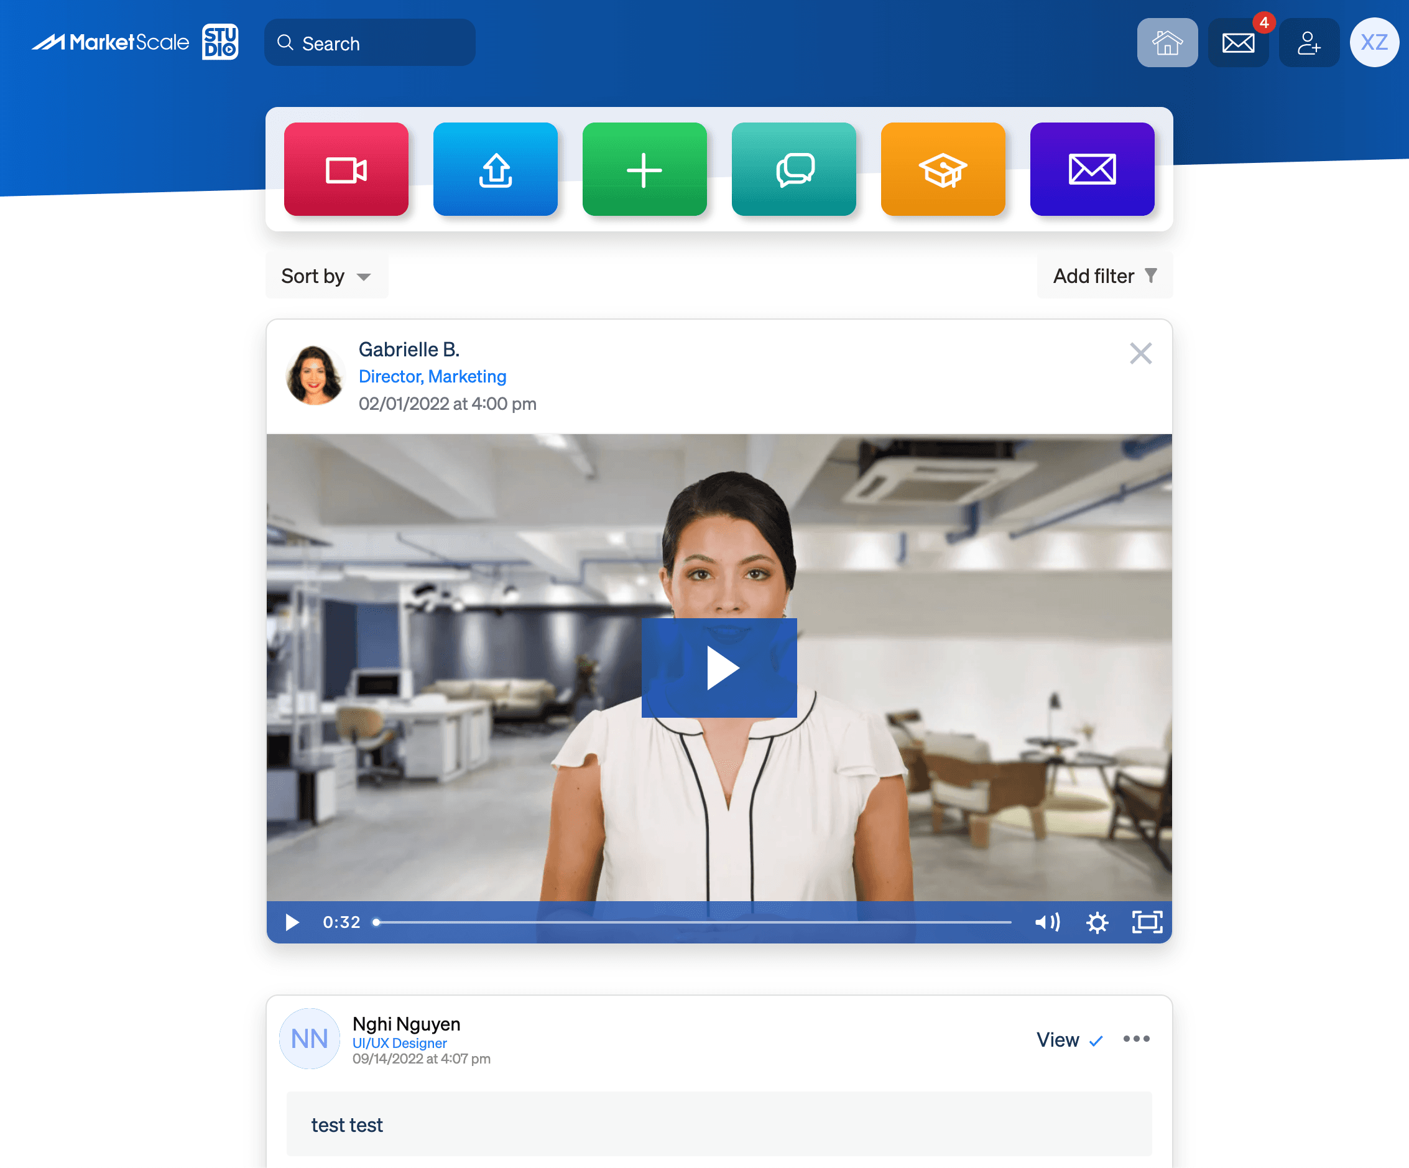
Task: Open the three-dots menu on Nghi's post
Action: pos(1136,1039)
